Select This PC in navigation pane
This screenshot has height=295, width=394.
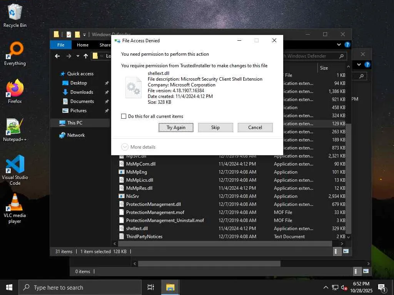tap(75, 123)
